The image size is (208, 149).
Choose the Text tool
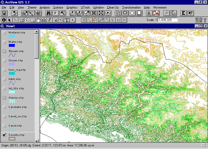point(67,20)
